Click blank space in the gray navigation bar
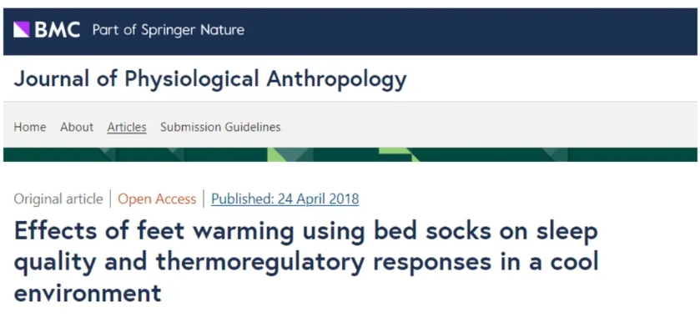This screenshot has width=700, height=317. (x=486, y=128)
